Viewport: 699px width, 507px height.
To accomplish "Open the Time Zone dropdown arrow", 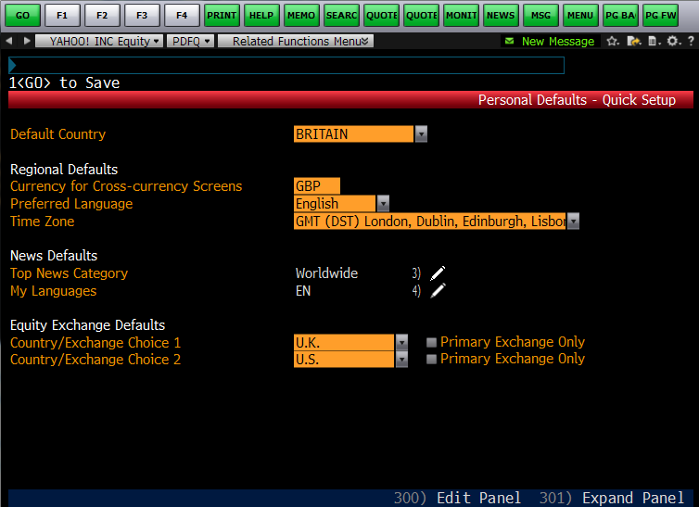I will 573,222.
